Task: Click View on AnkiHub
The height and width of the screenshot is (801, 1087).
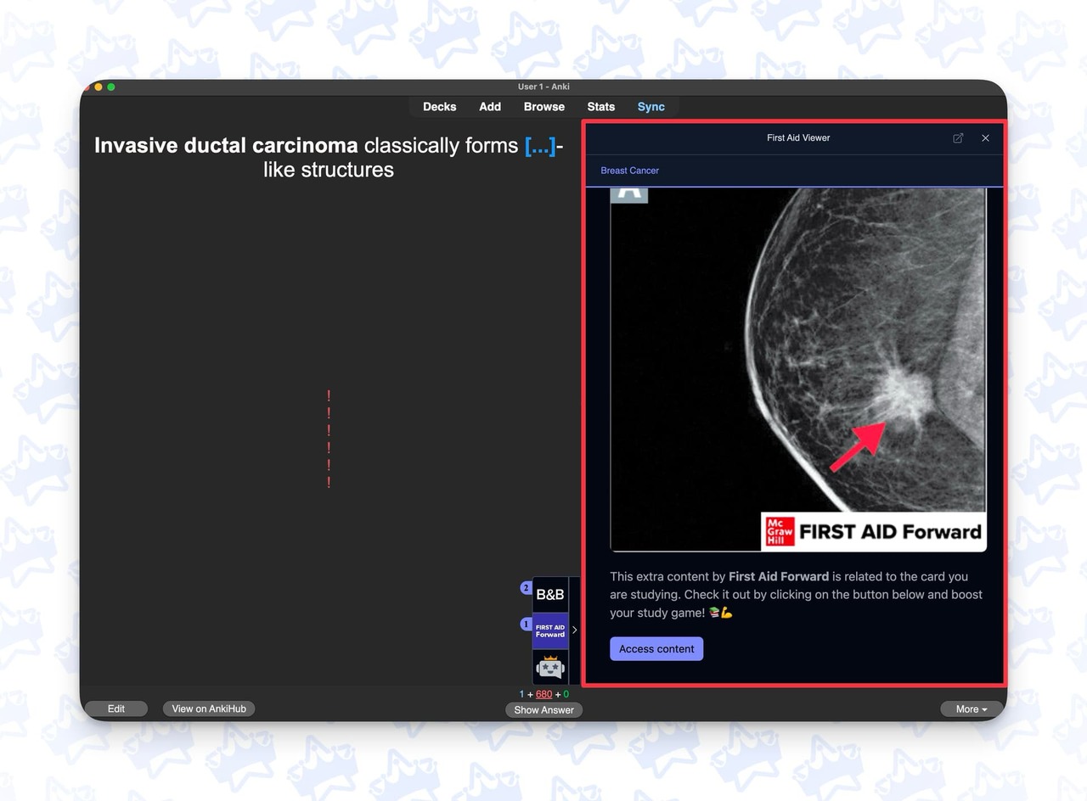Action: pos(209,709)
